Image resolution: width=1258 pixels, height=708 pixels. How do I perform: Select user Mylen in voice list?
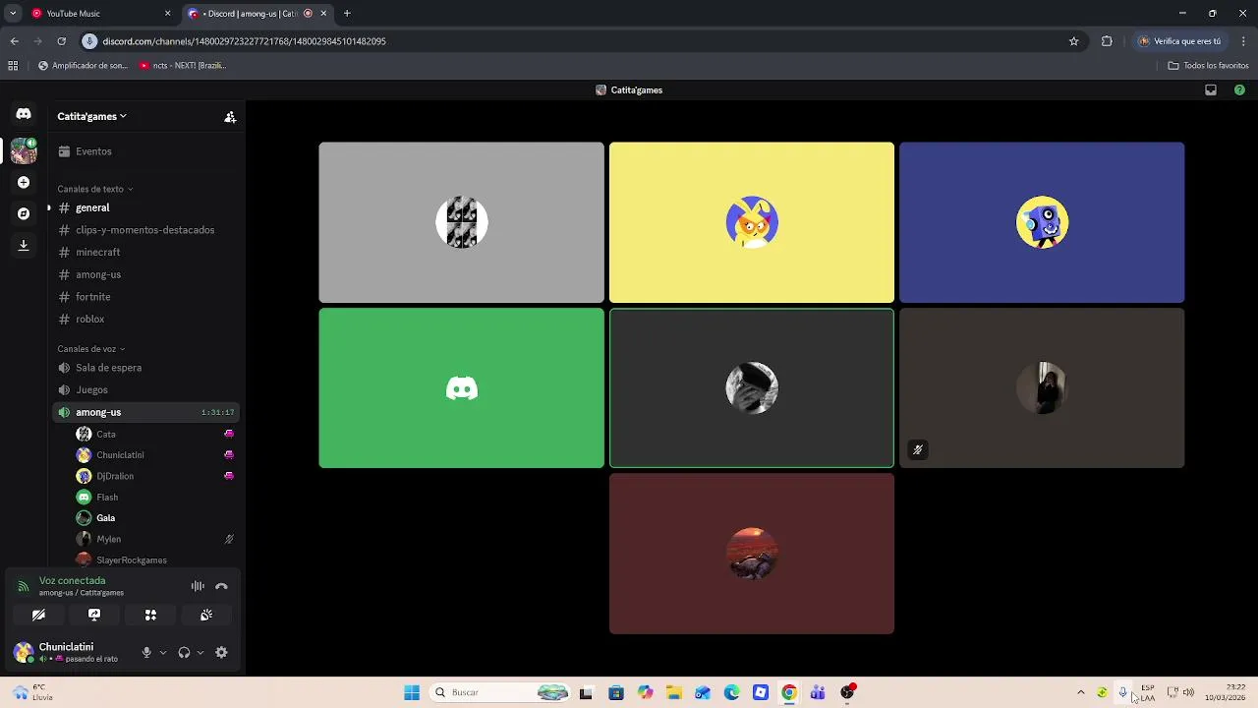pyautogui.click(x=155, y=539)
